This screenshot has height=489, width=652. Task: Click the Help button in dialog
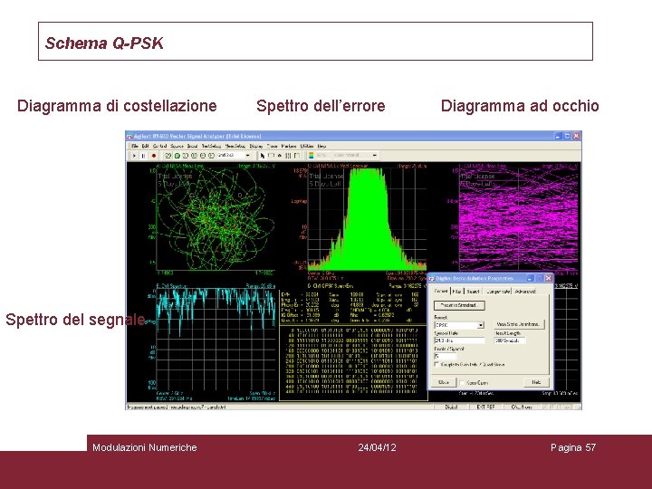click(536, 382)
